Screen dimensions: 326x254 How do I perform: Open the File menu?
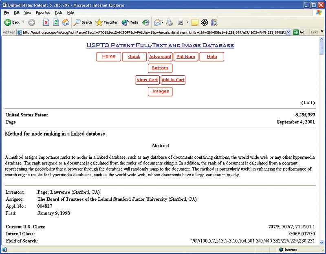(7, 13)
